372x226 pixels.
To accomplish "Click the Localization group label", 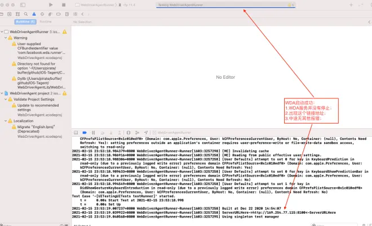I will click(x=23, y=121).
